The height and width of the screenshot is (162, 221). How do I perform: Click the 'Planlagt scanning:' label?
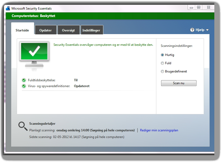click(42, 130)
